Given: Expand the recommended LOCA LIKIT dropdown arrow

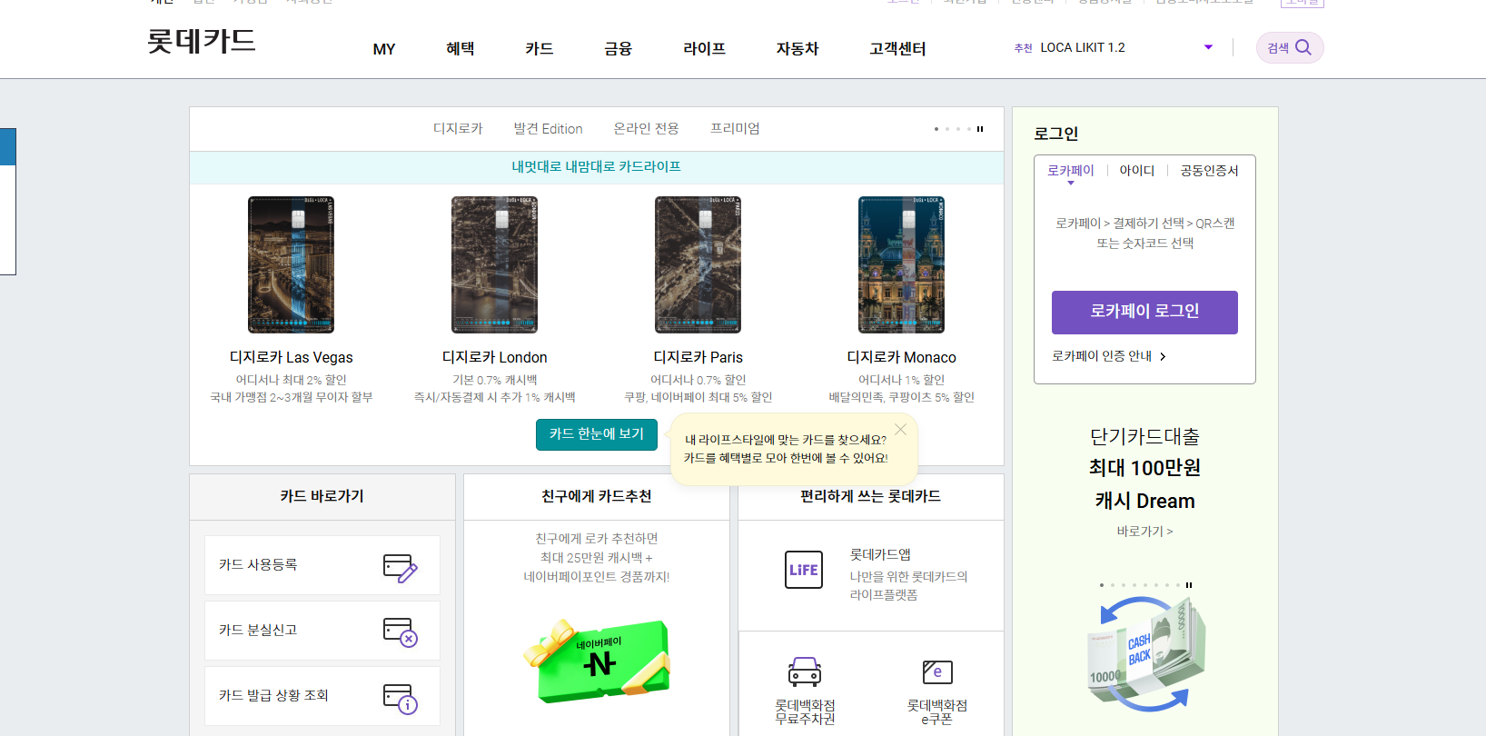Looking at the screenshot, I should (x=1208, y=47).
